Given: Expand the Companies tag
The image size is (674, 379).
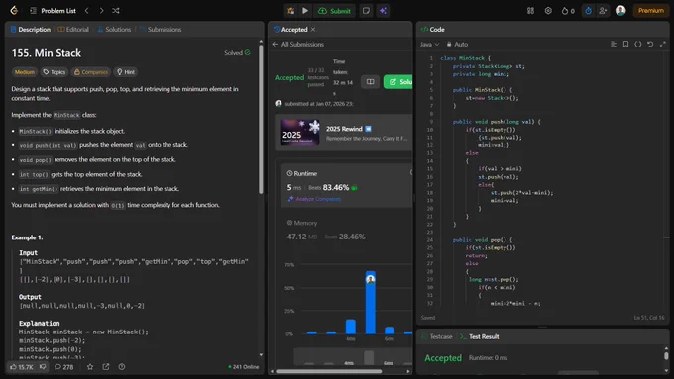Looking at the screenshot, I should (91, 72).
